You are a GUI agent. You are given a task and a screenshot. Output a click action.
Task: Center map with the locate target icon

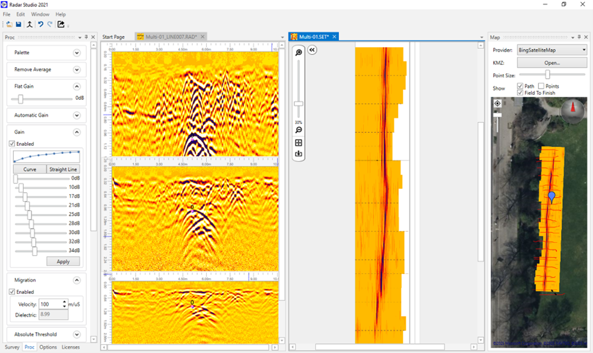tap(497, 104)
